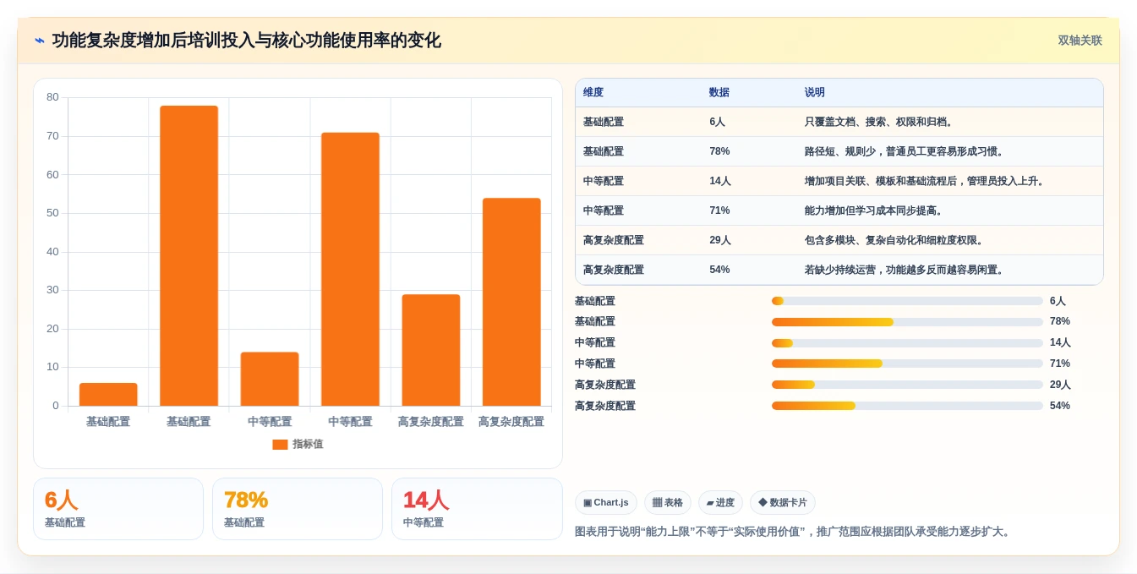Image resolution: width=1137 pixels, height=574 pixels.
Task: Select the 维度 column header
Action: tap(593, 93)
